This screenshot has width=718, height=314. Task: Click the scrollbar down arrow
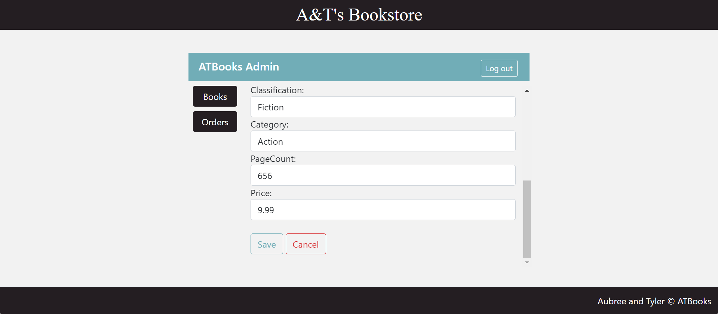pos(527,263)
